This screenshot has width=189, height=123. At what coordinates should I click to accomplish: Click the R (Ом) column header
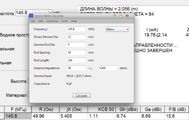click(45, 109)
